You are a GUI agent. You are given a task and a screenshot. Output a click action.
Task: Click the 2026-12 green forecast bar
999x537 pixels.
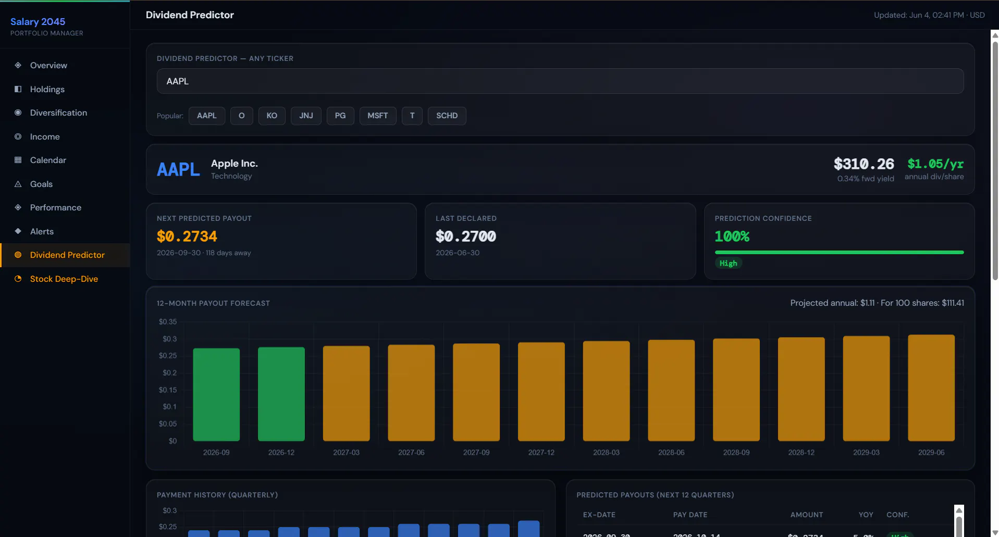(281, 394)
